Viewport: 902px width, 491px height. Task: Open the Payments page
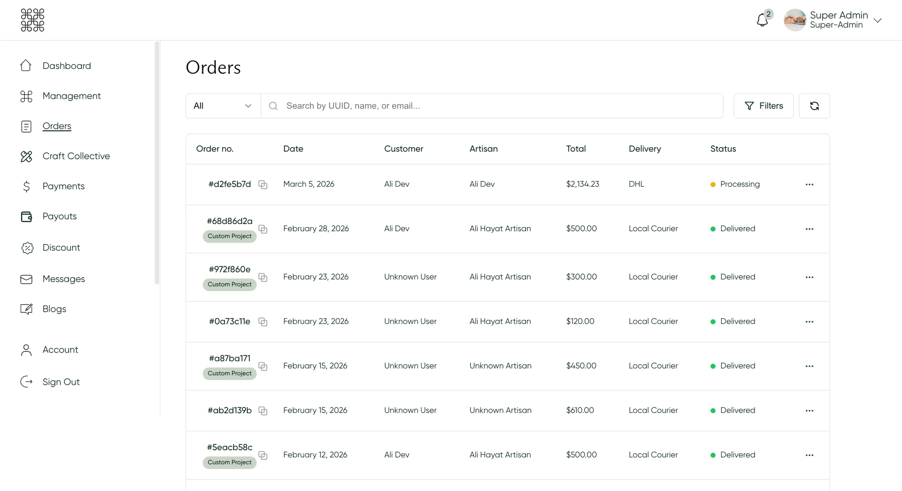[x=63, y=186]
